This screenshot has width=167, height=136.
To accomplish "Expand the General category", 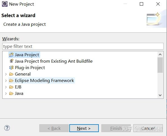I will [x=6, y=74].
